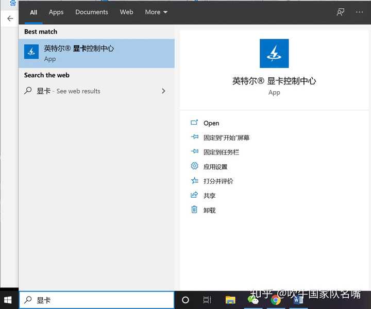This screenshot has height=309, width=371.
Task: Open Task View from taskbar
Action: point(207,300)
